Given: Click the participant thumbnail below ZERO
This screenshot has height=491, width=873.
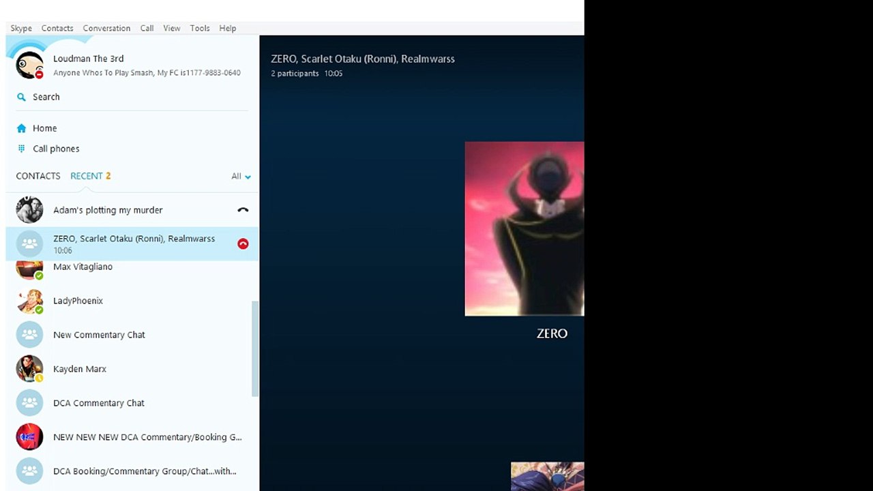Looking at the screenshot, I should [548, 477].
